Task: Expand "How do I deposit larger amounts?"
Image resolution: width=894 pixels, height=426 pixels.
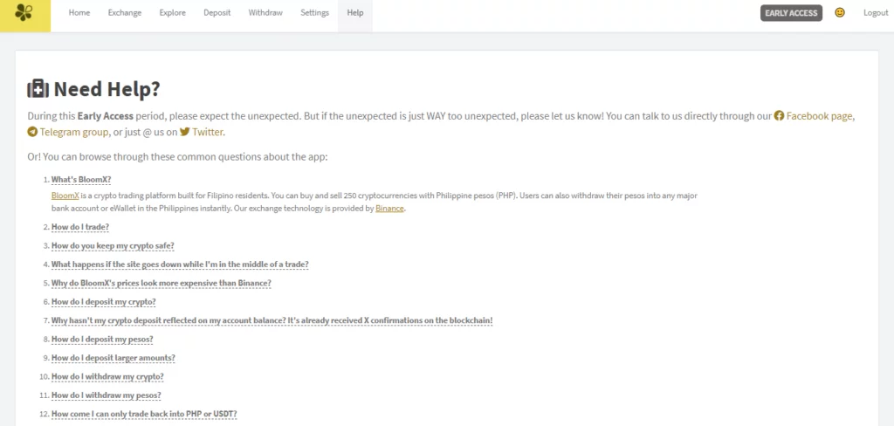Action: pyautogui.click(x=113, y=358)
